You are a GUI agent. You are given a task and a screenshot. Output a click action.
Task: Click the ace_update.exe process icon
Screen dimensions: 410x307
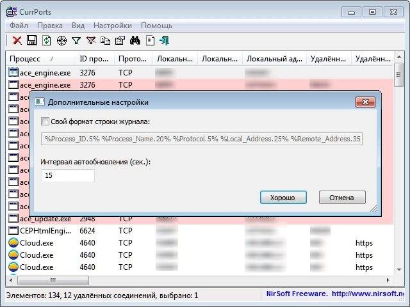(x=13, y=218)
